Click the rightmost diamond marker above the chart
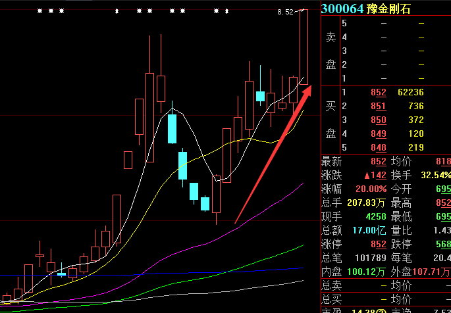The width and height of the screenshot is (451, 313). point(227,11)
